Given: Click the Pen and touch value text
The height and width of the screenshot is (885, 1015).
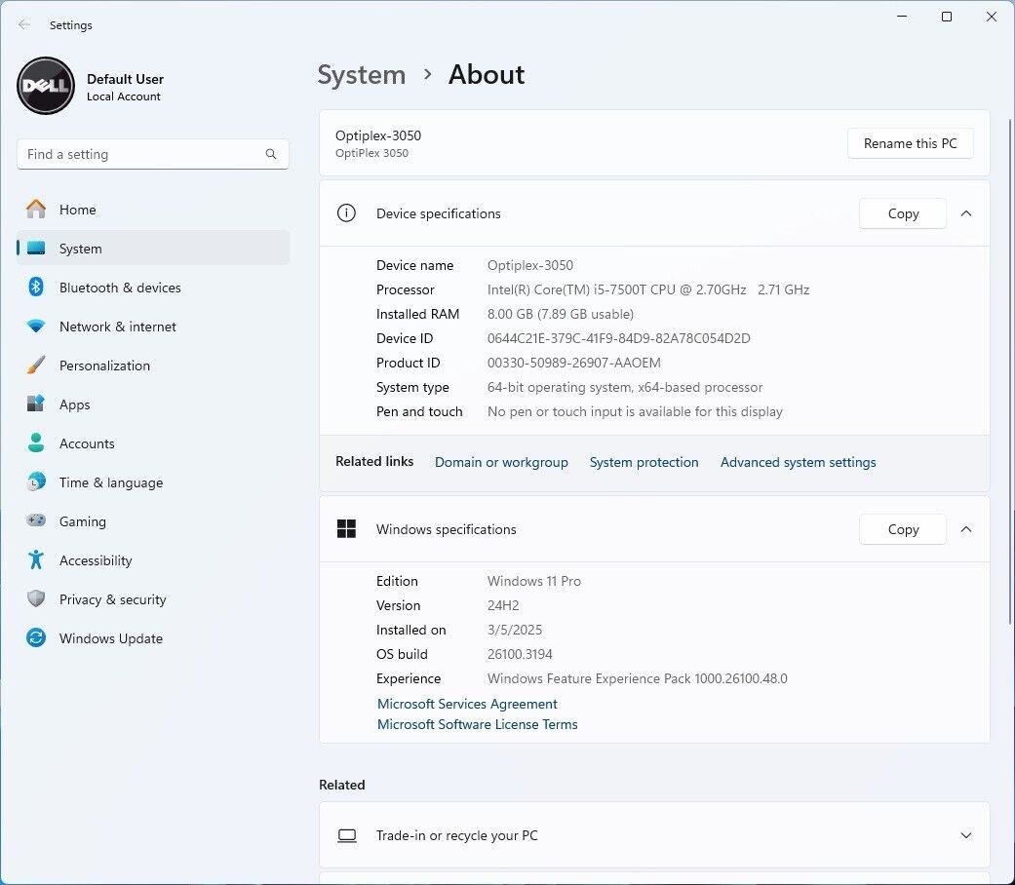Looking at the screenshot, I should 635,411.
